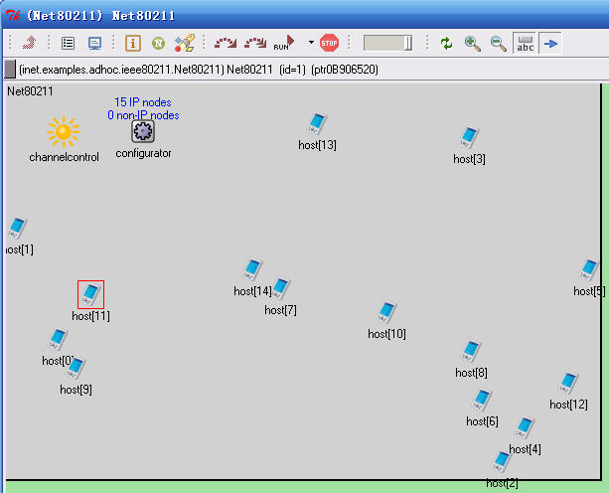Click the module path text field
Screen dimensions: 609x493
click(199, 70)
